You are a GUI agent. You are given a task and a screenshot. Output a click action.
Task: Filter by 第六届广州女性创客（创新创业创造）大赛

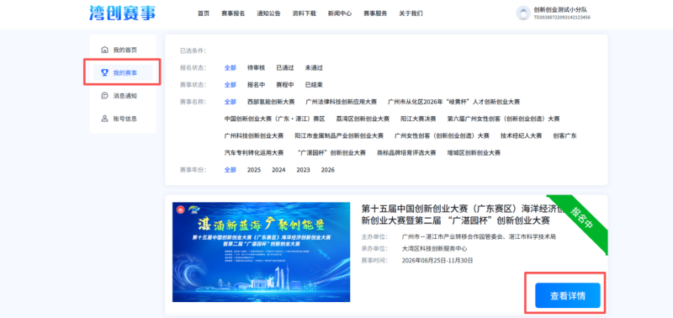503,119
